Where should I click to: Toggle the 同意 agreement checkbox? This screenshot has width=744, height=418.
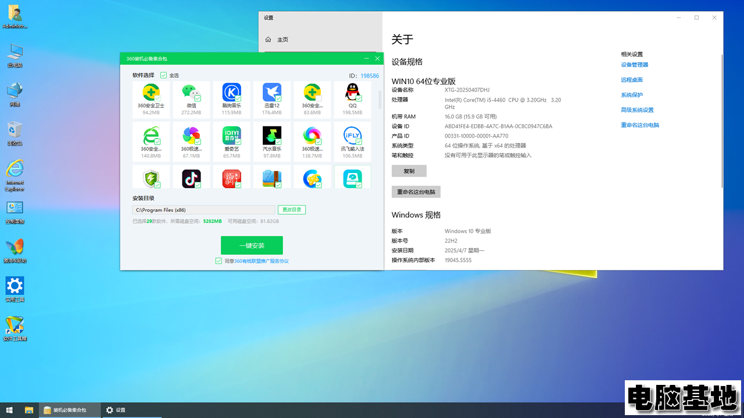219,261
